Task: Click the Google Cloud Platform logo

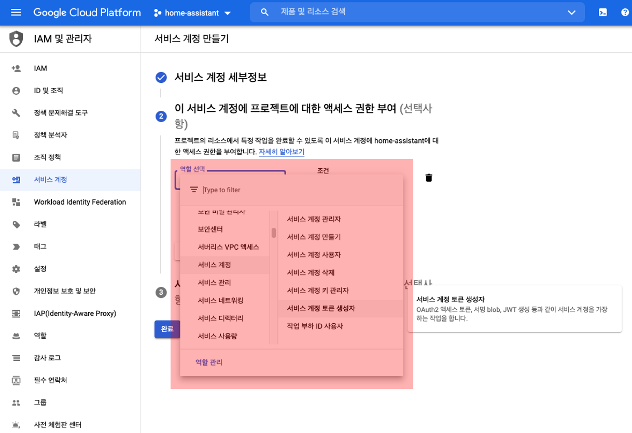Action: [87, 12]
